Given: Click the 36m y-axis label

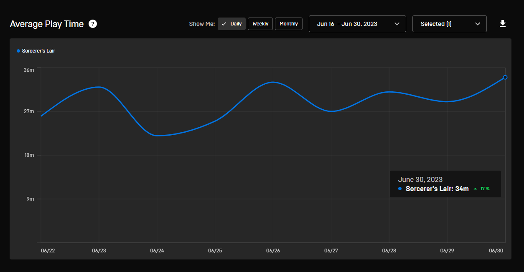Looking at the screenshot, I should click(29, 70).
